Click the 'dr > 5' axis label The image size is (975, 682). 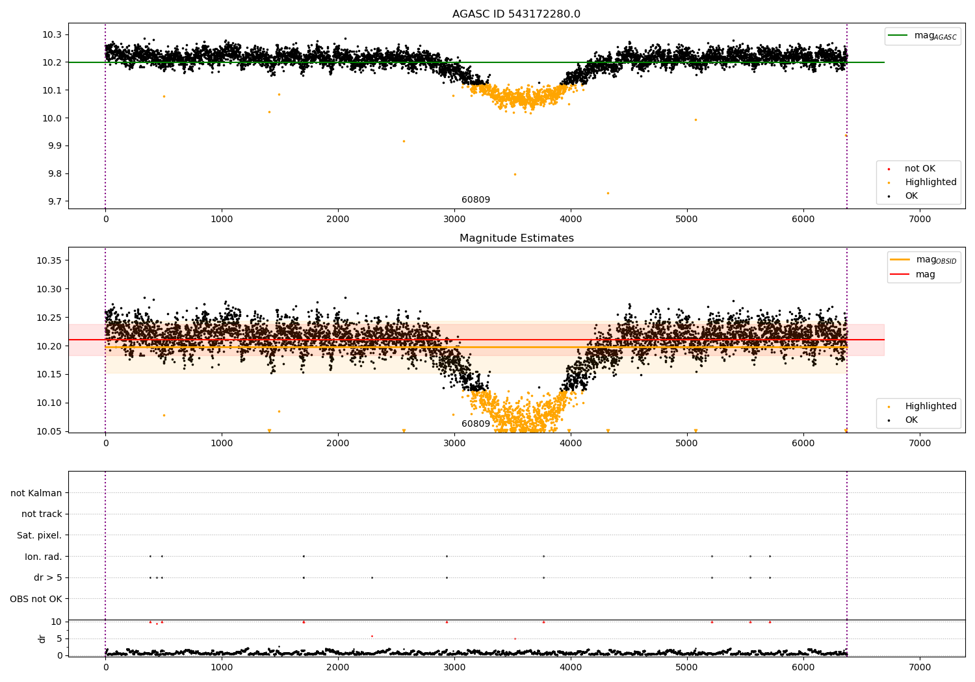tap(48, 578)
